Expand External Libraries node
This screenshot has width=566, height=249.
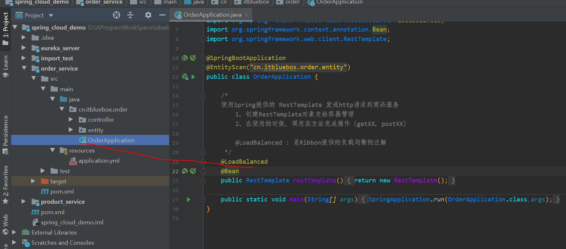(x=14, y=232)
